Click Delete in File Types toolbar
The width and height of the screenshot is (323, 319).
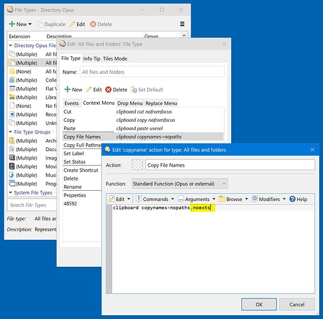101,24
